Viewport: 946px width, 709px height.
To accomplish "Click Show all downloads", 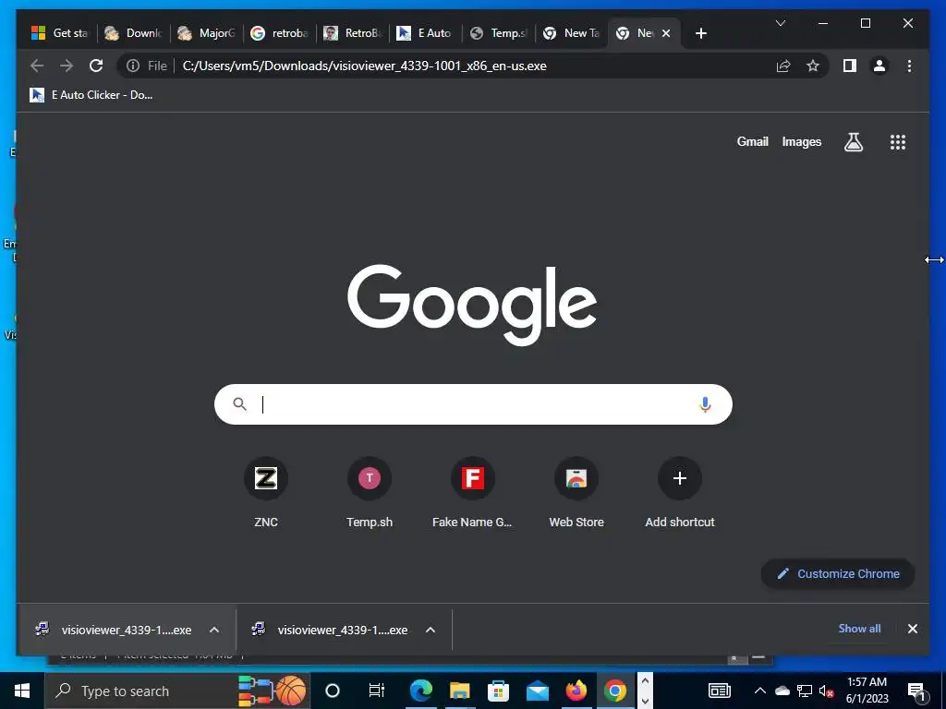I will (x=859, y=628).
